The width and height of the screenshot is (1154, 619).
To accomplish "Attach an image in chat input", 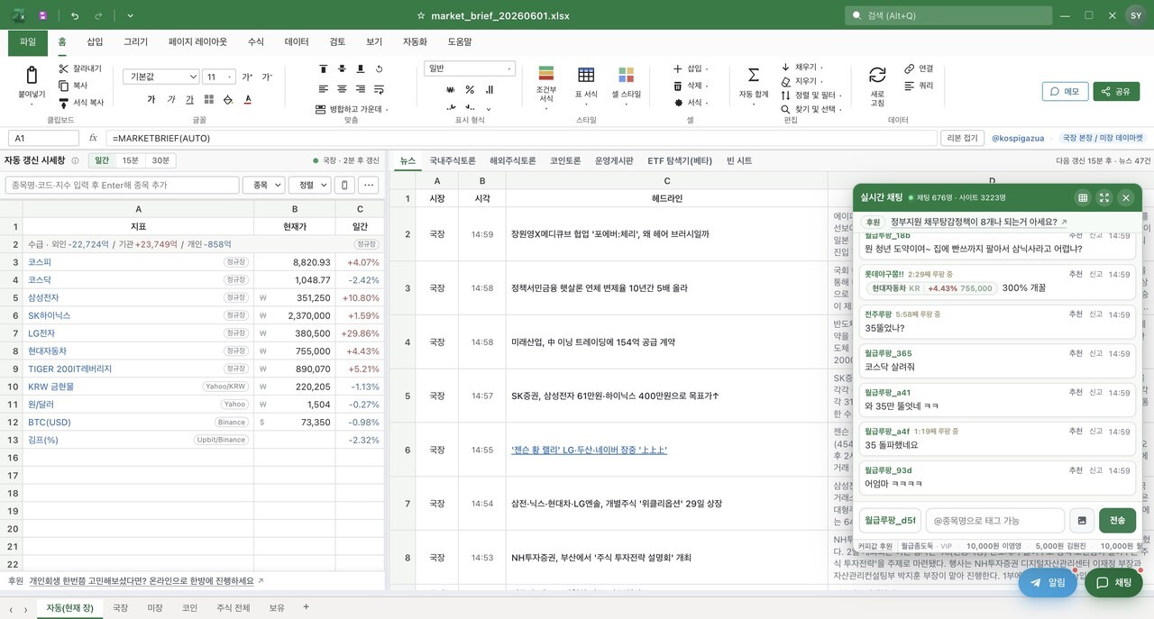I will [1081, 520].
